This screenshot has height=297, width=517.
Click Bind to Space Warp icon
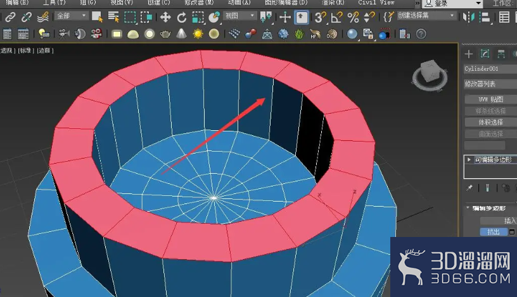pyautogui.click(x=43, y=17)
